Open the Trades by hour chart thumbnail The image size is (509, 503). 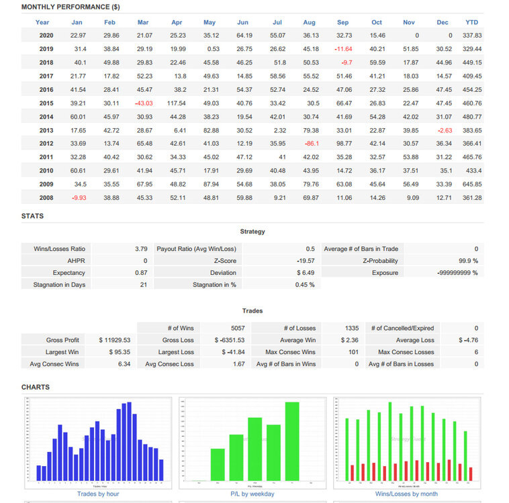pos(98,443)
